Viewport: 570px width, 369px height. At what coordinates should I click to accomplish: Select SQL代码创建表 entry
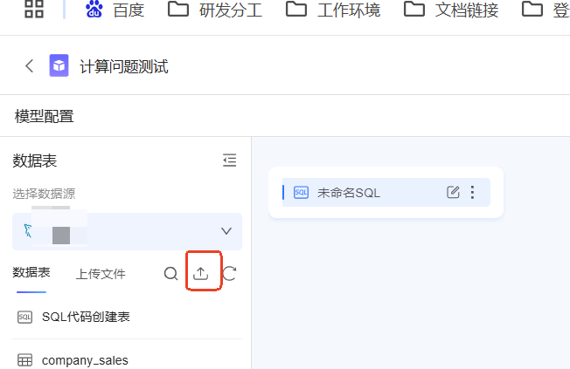[x=128, y=318]
